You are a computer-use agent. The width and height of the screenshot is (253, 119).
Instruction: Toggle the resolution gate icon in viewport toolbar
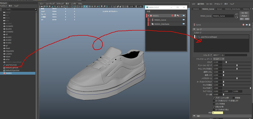tap(67, 6)
